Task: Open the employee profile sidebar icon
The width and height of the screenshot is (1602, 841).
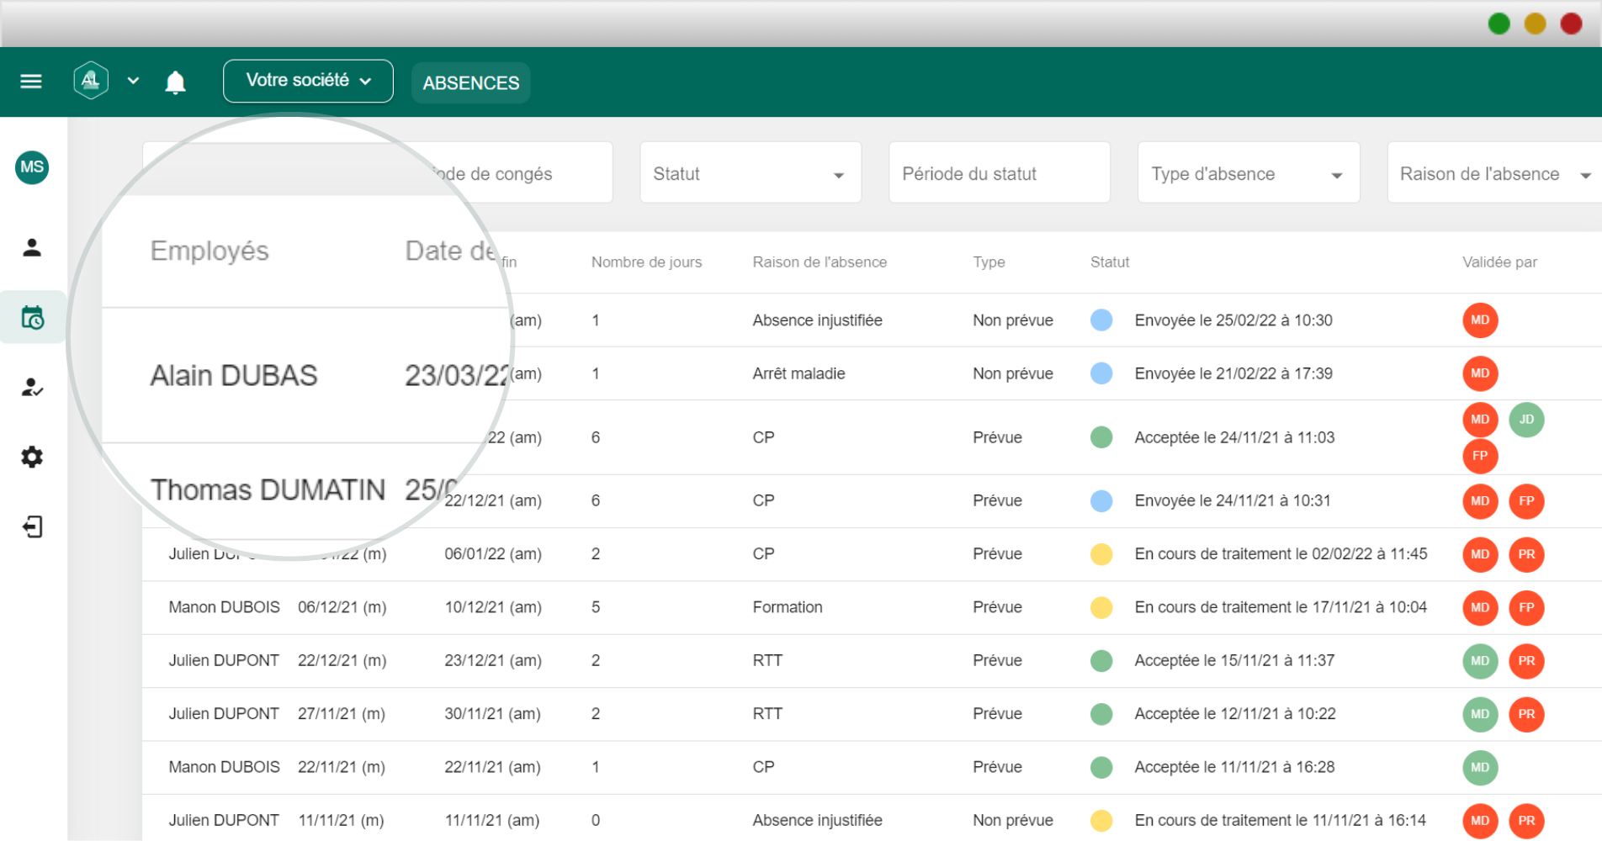Action: (x=32, y=247)
